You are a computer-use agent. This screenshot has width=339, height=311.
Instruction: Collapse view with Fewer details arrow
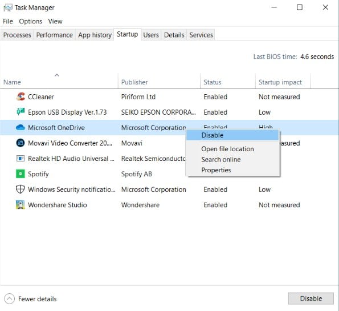tap(9, 299)
